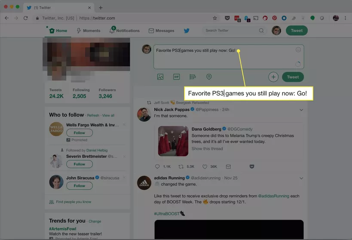Click the search magnifier icon

[x=261, y=31]
